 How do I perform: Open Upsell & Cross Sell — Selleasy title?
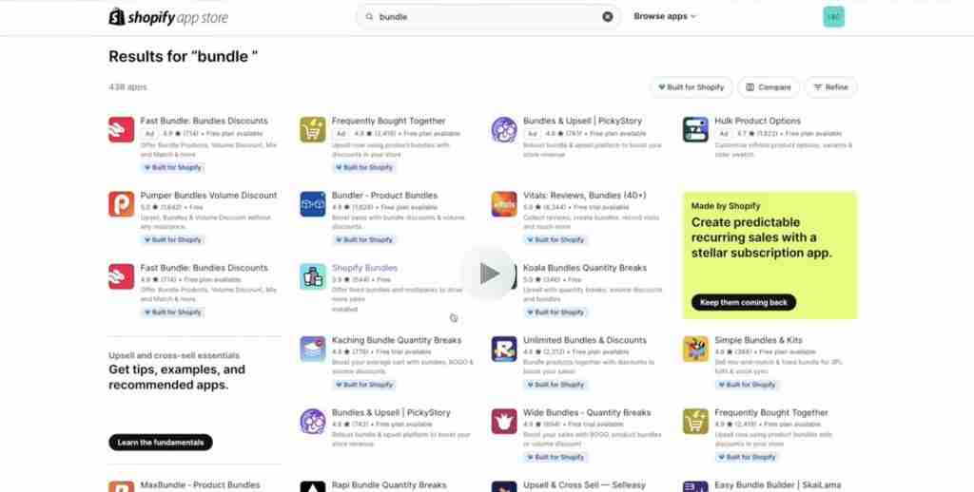coord(585,485)
